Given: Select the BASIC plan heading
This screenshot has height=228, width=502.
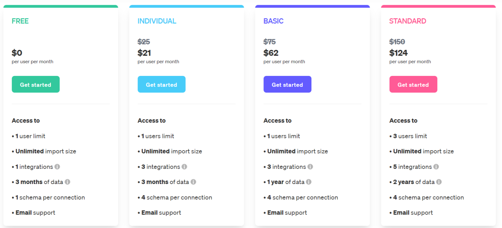Looking at the screenshot, I should tap(274, 21).
